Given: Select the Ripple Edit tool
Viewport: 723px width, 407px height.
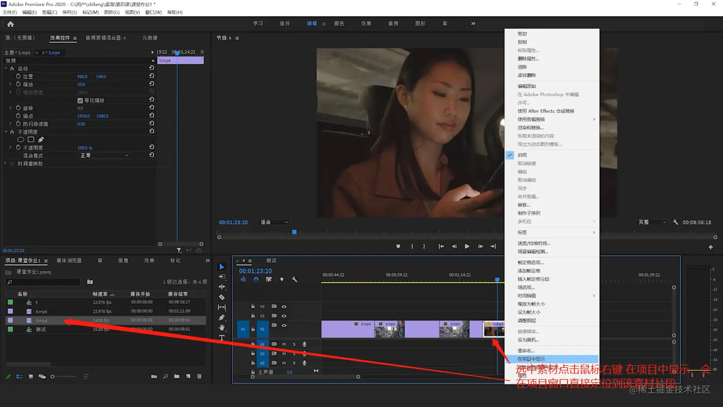Looking at the screenshot, I should 222,287.
